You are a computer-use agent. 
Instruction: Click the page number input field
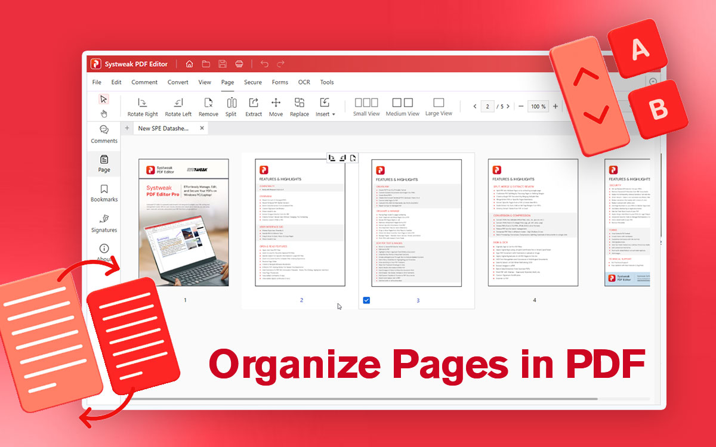click(488, 107)
